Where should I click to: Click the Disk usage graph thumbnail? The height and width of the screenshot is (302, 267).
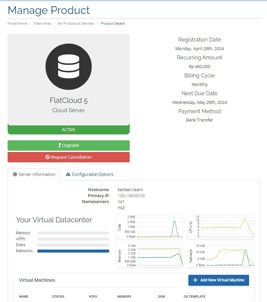[x=150, y=227]
